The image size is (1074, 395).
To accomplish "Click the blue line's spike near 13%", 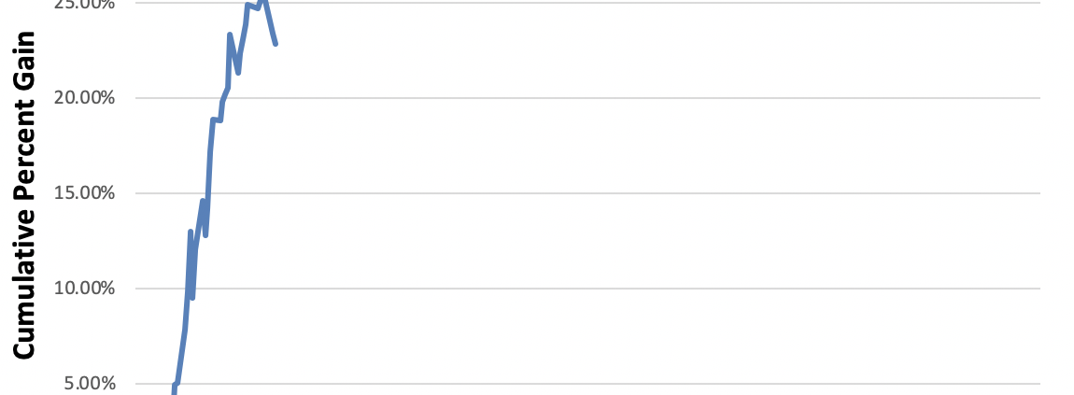I will (191, 232).
